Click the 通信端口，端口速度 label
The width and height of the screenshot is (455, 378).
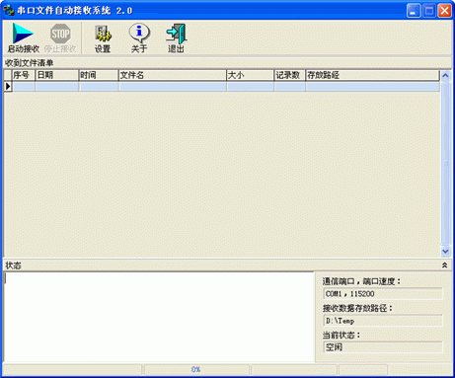[x=361, y=281]
